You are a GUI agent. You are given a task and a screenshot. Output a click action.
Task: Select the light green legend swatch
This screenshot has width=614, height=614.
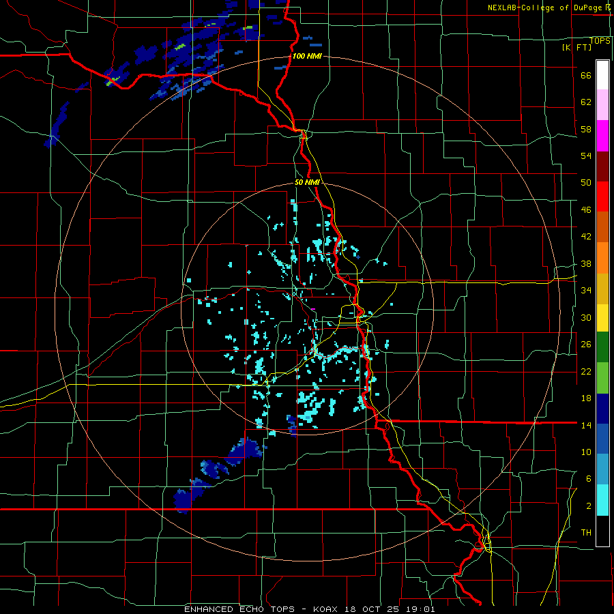[602, 378]
